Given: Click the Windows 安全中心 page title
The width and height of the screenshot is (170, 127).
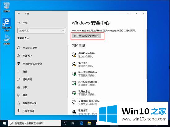Looking at the screenshot, I should click(91, 23).
